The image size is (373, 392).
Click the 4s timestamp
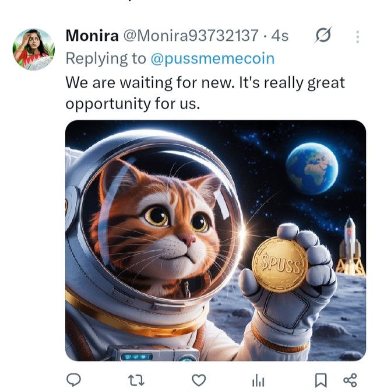pos(280,36)
